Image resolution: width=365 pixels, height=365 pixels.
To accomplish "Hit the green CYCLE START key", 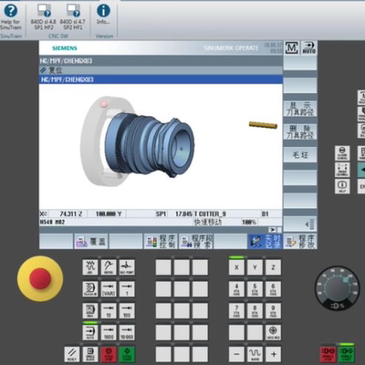I will [x=127, y=355].
